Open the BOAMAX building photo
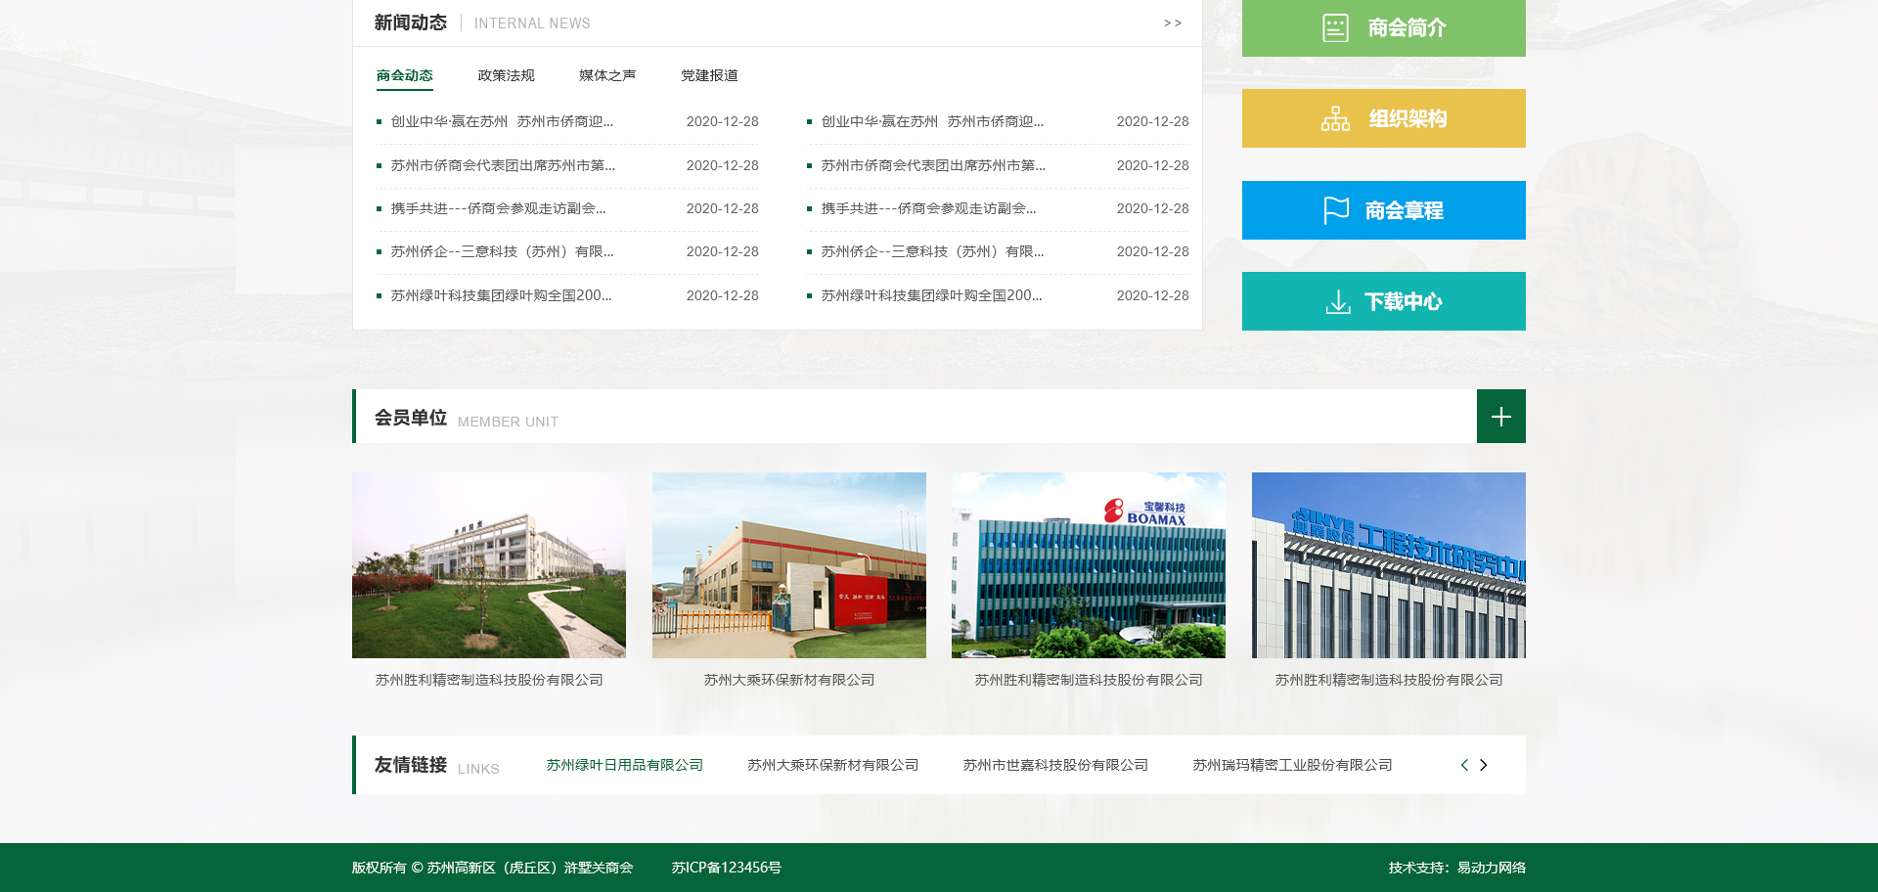This screenshot has height=892, width=1878. pyautogui.click(x=1088, y=565)
